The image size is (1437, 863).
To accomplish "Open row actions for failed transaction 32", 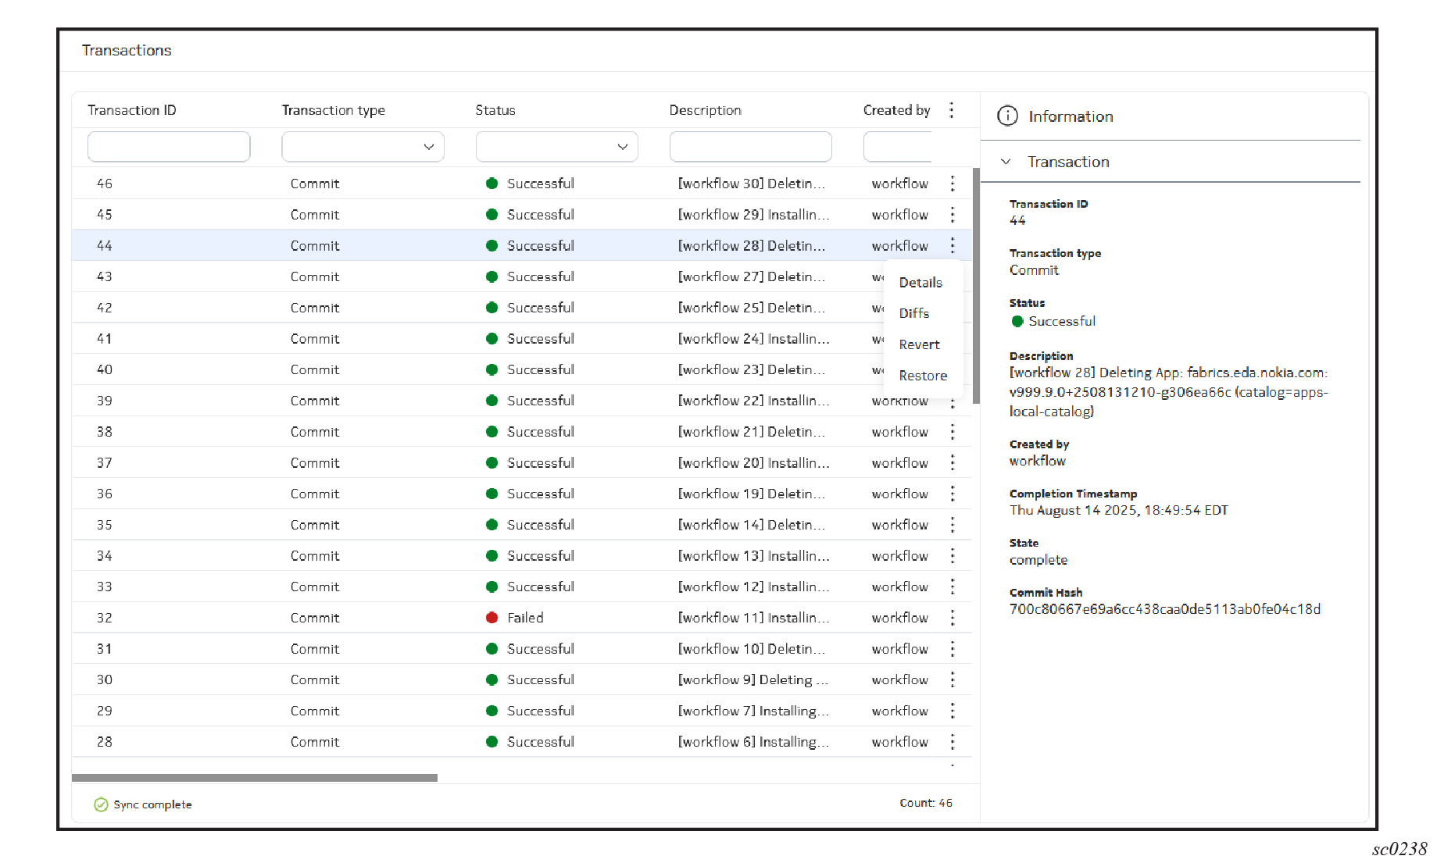I will point(952,618).
